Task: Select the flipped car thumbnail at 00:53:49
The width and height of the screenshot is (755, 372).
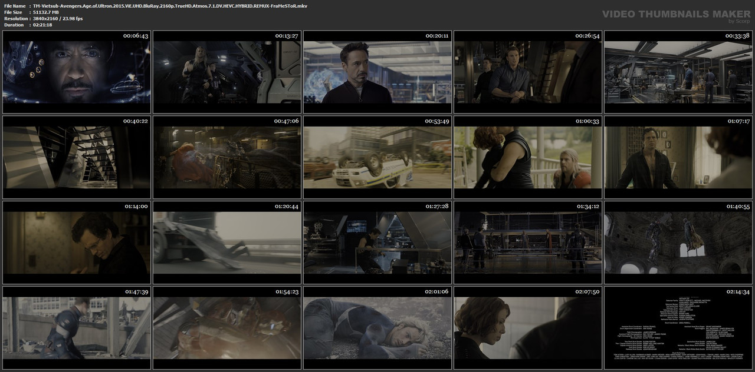Action: click(x=377, y=157)
